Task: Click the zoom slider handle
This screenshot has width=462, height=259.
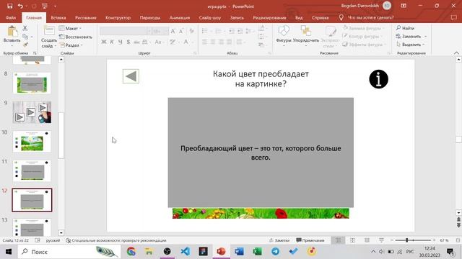Action: tap(406, 240)
